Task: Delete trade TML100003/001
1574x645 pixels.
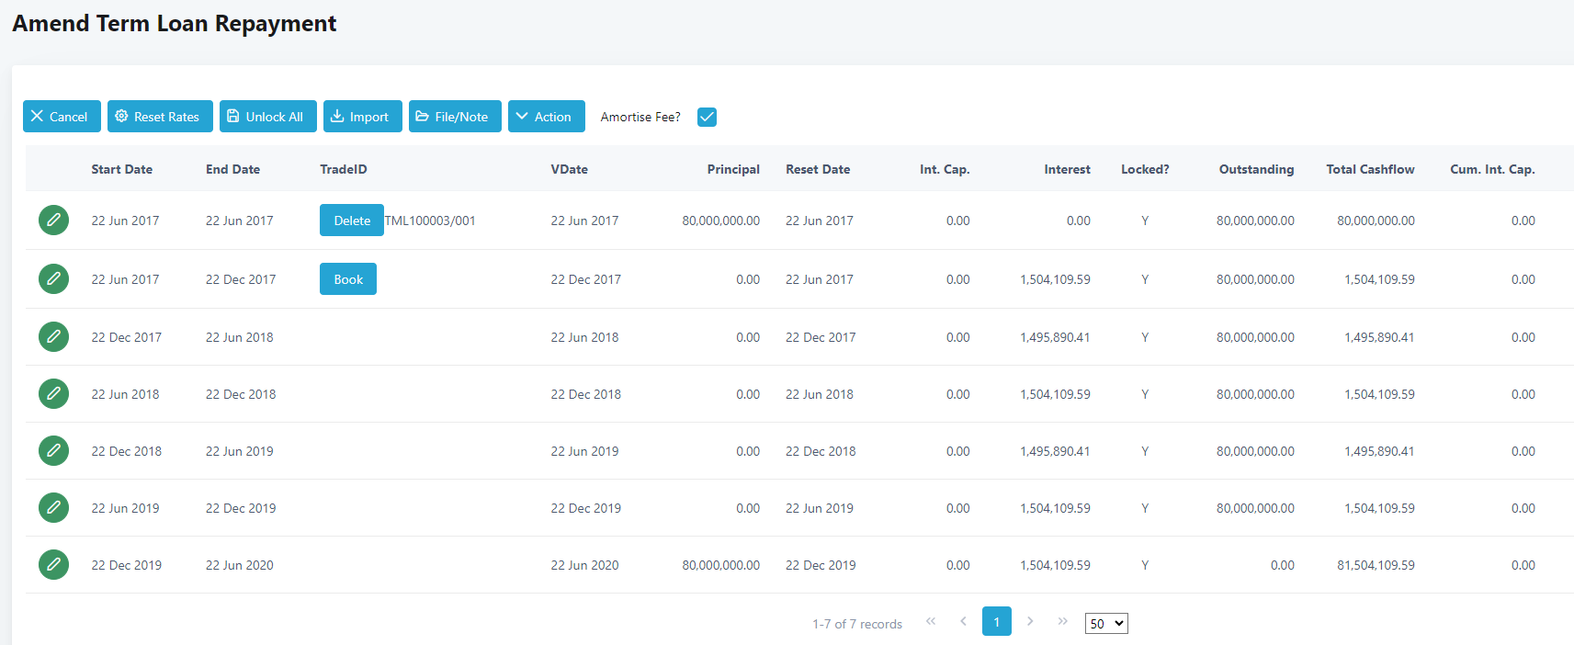Action: pos(351,221)
